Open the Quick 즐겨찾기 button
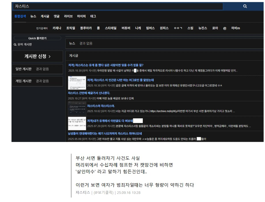This screenshot has height=202, width=265. [x=37, y=38]
